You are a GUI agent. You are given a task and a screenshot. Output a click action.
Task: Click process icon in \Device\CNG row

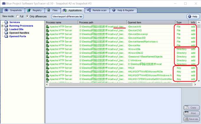click(x=47, y=31)
